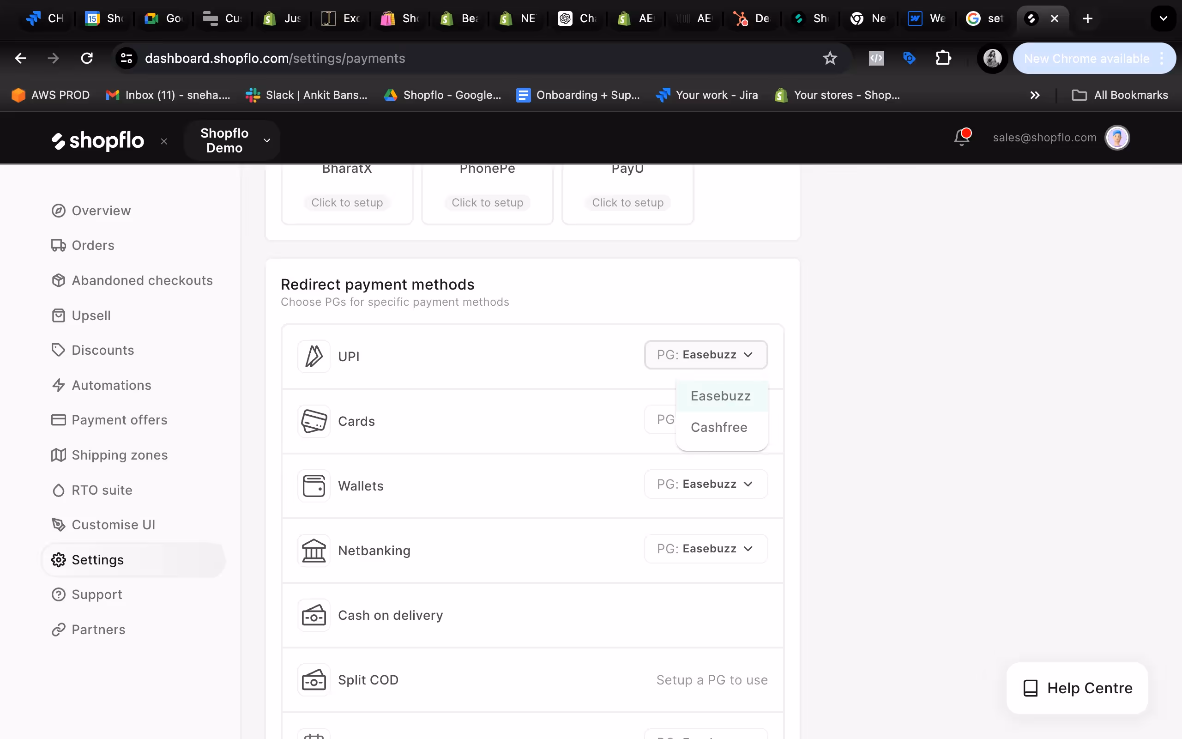This screenshot has width=1182, height=739.
Task: Open the Discounts section
Action: pos(93,351)
